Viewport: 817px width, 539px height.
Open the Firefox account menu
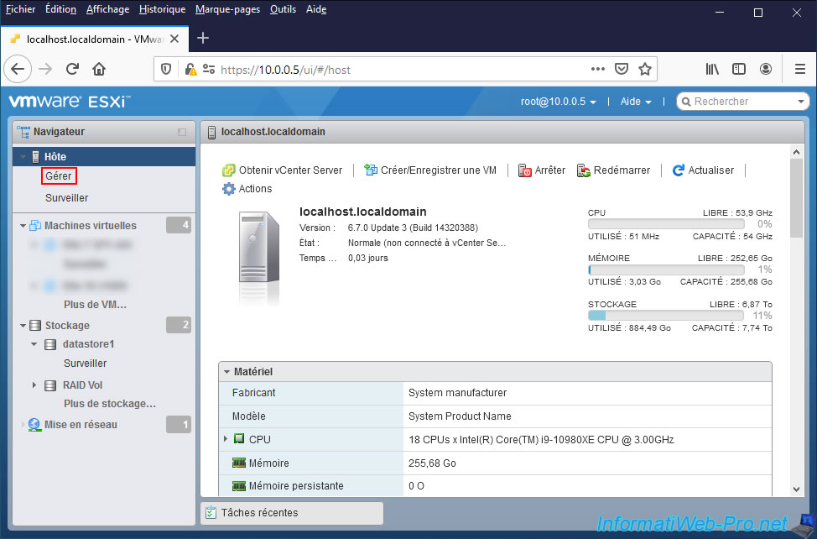pyautogui.click(x=766, y=70)
